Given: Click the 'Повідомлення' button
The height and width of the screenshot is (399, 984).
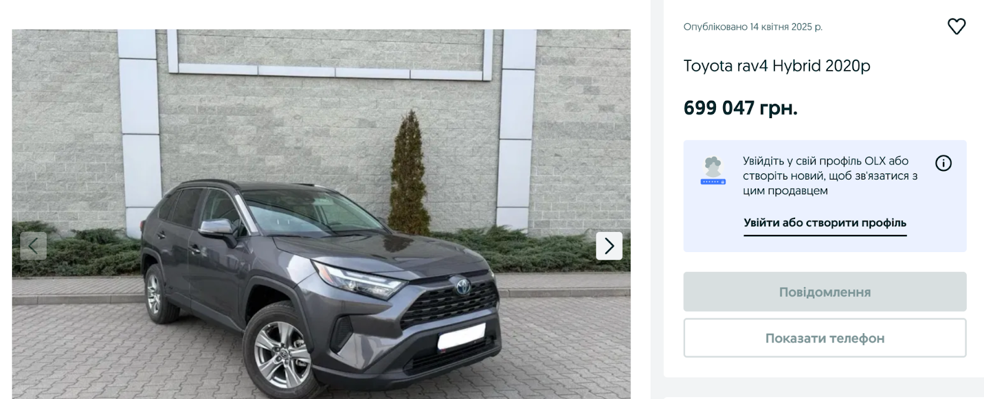Looking at the screenshot, I should pos(825,292).
